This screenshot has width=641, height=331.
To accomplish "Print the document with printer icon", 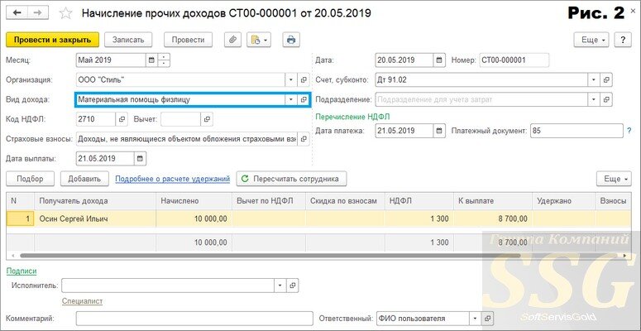I will pos(291,40).
